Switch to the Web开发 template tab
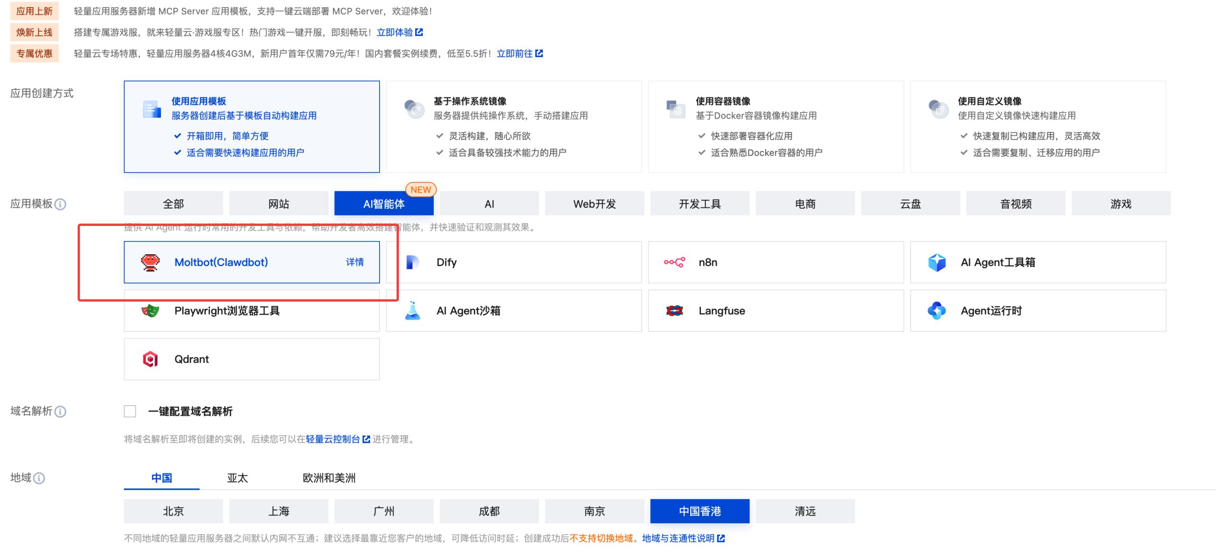 594,204
